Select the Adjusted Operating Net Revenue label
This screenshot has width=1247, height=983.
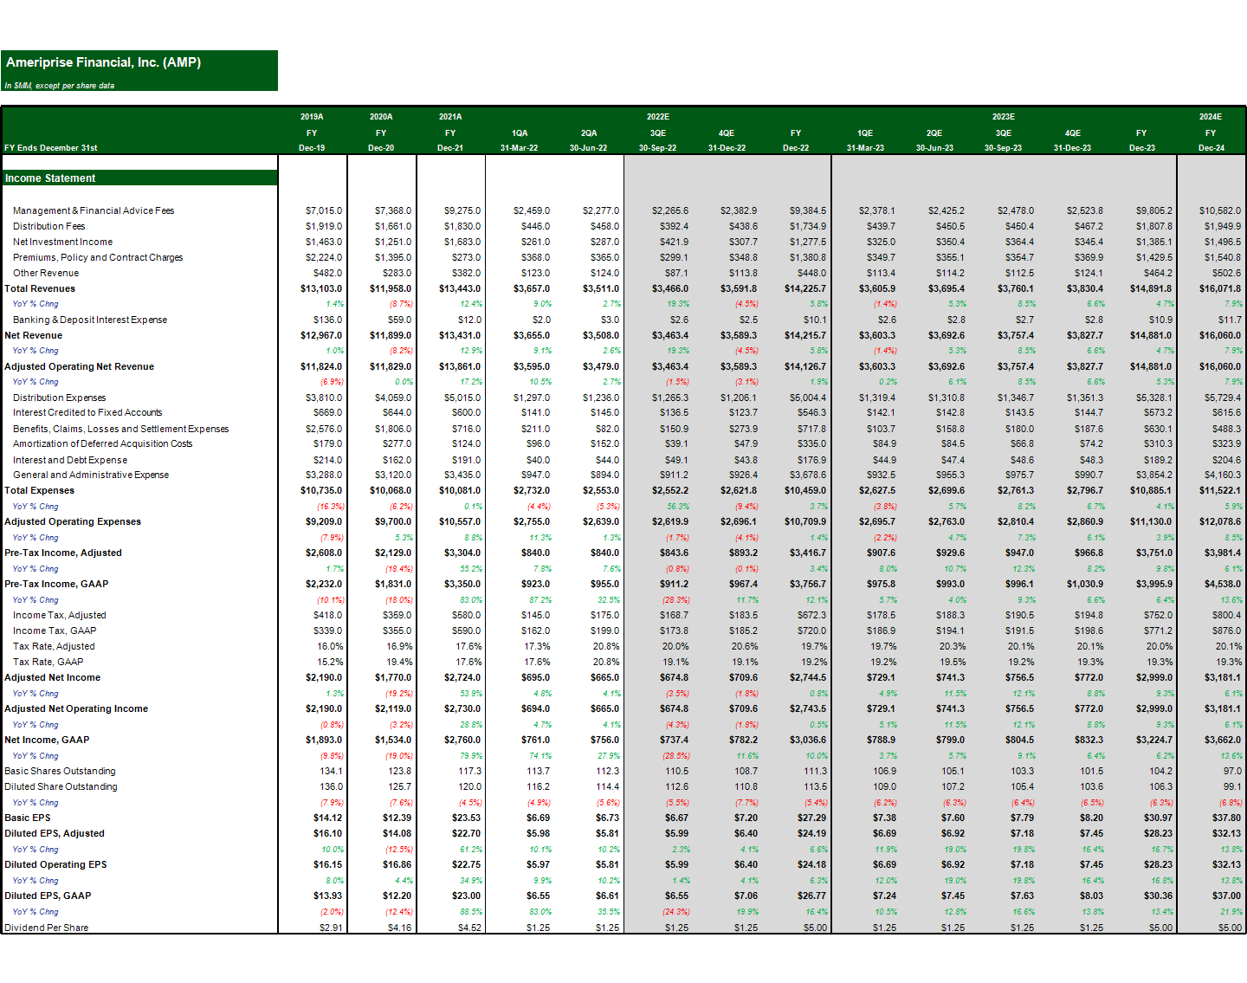(81, 366)
